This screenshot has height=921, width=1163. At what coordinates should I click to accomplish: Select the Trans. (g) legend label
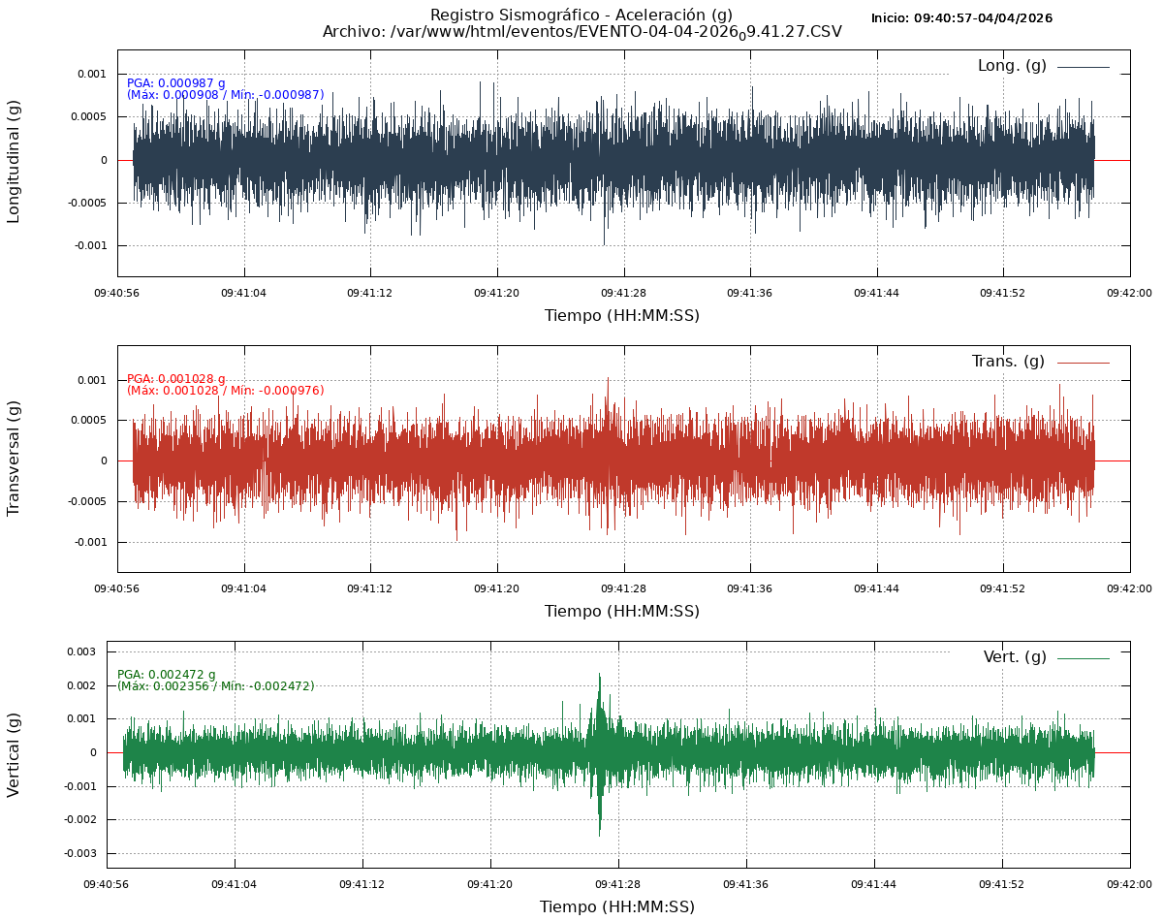tap(1008, 362)
